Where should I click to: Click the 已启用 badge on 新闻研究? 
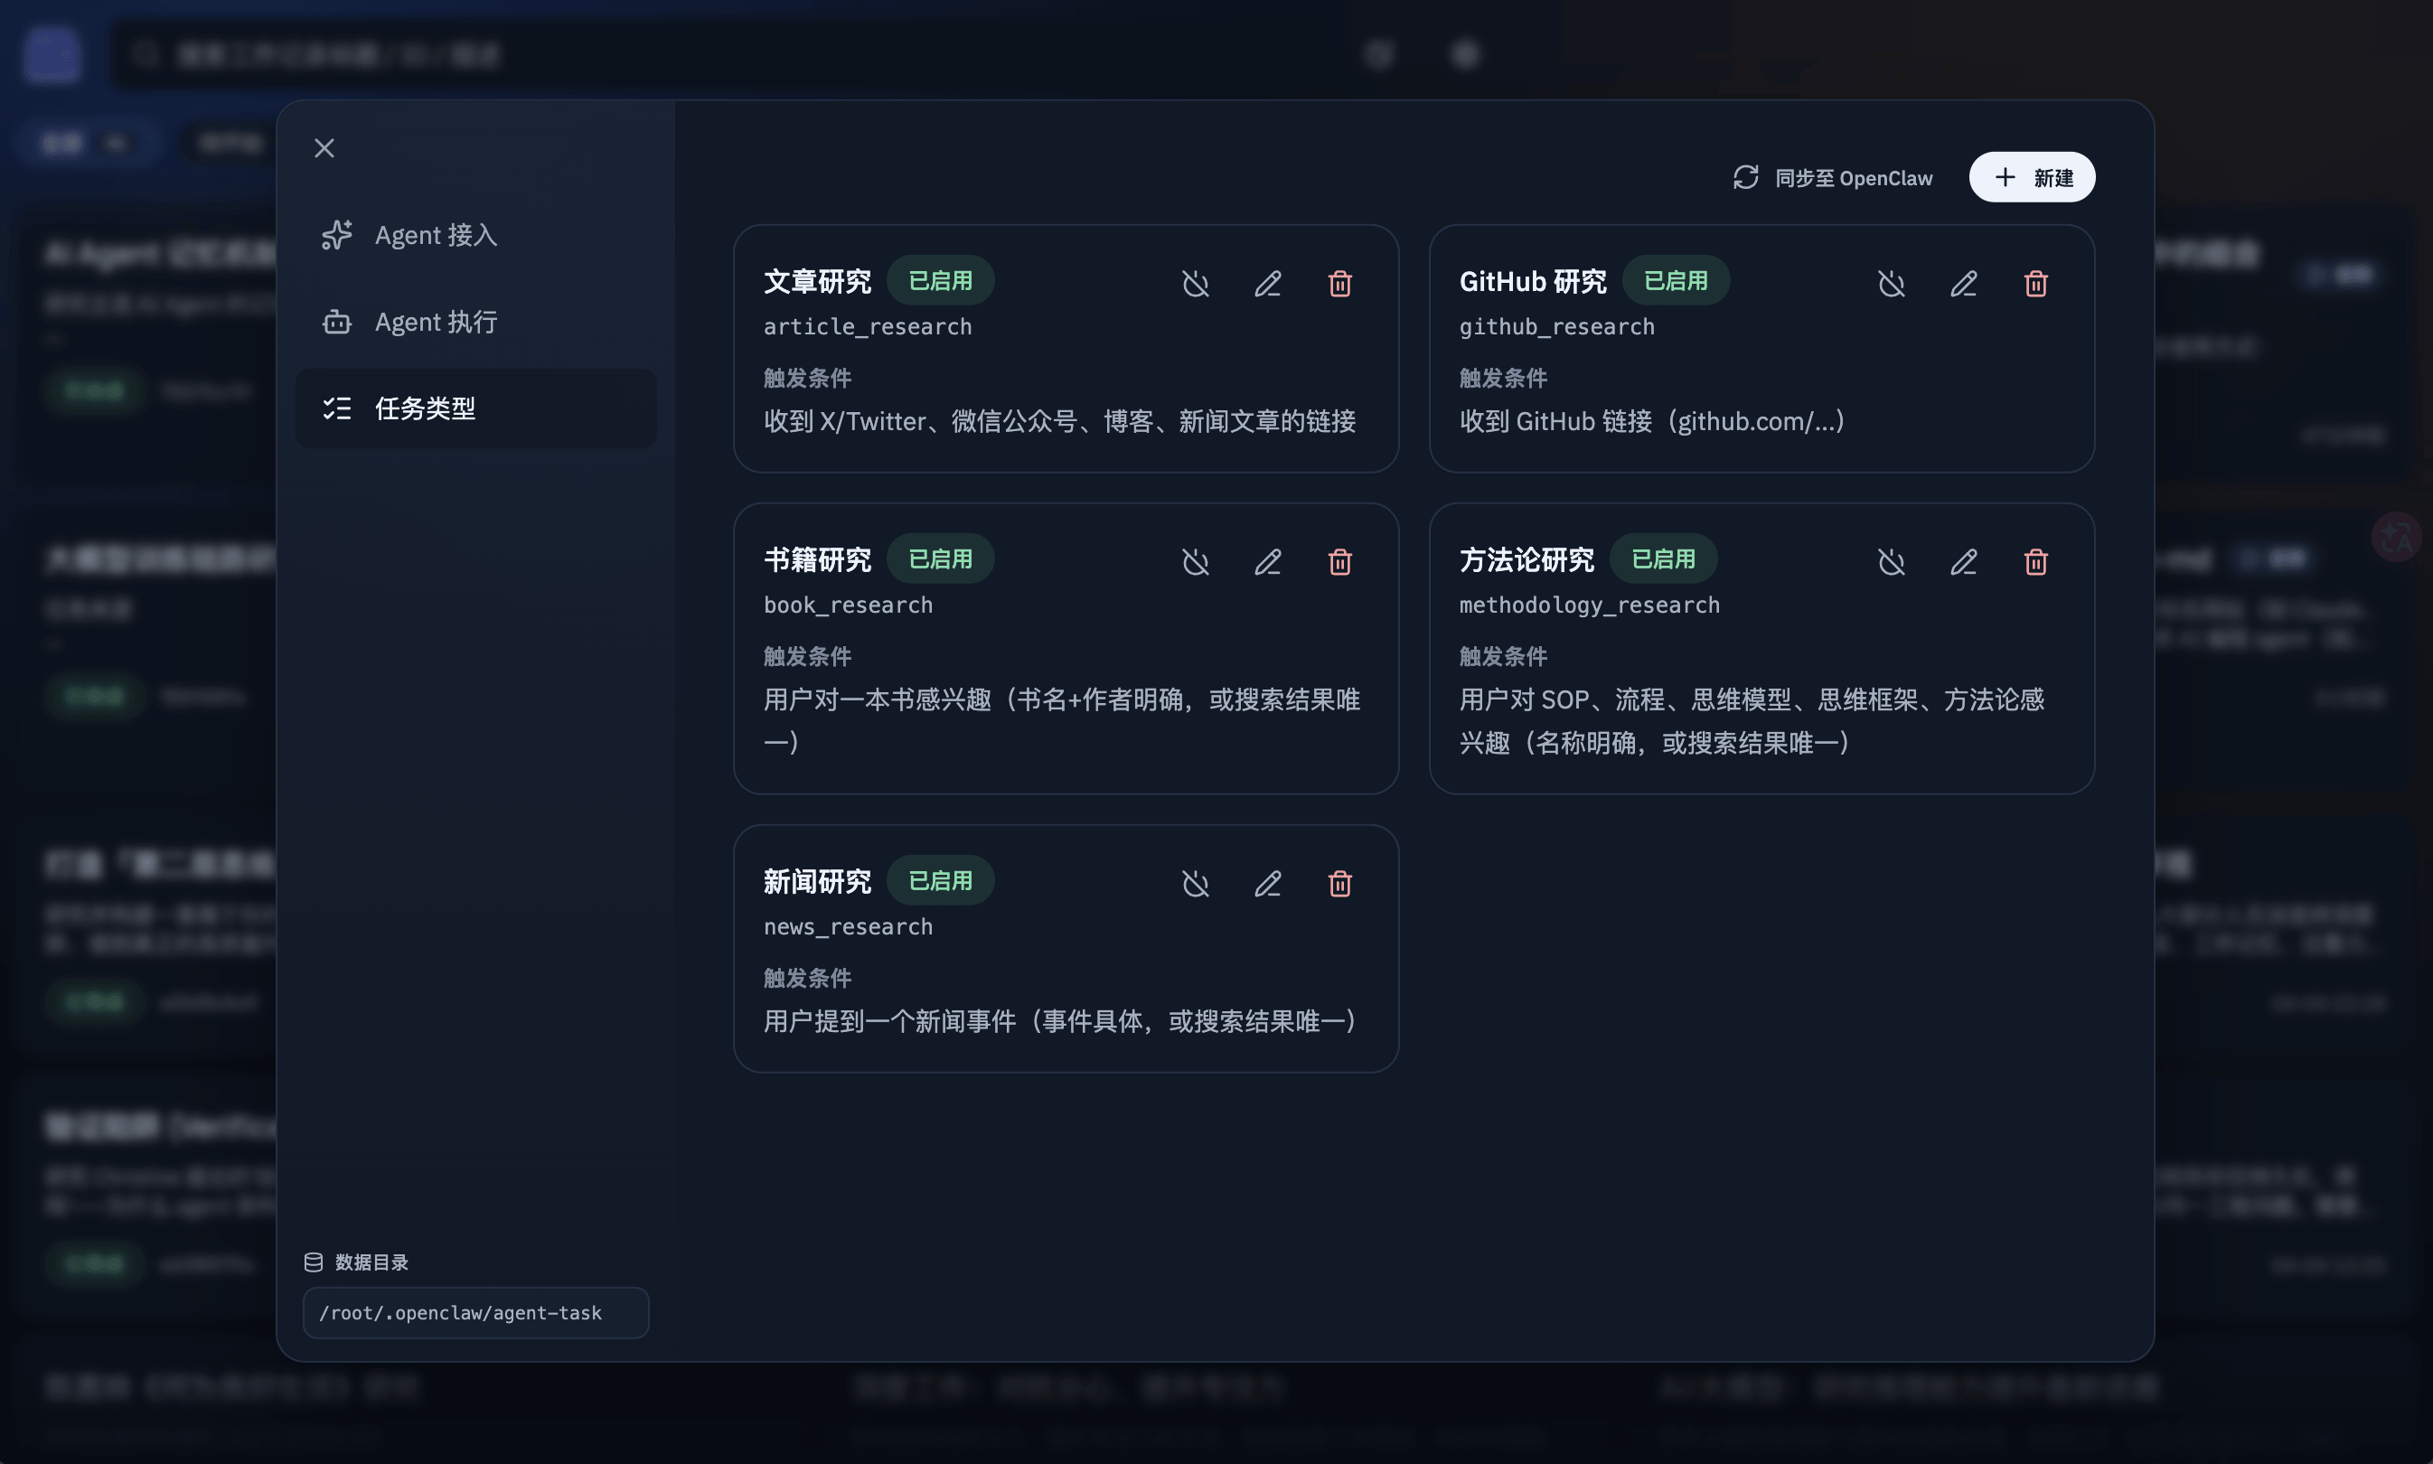940,881
